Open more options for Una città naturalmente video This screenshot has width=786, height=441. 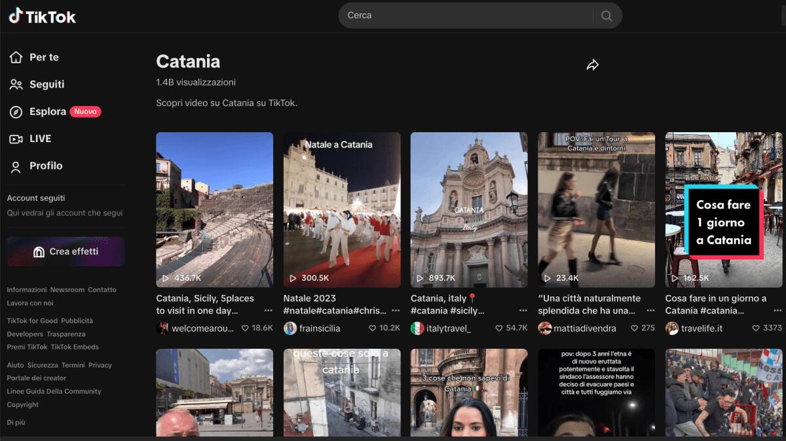650,311
